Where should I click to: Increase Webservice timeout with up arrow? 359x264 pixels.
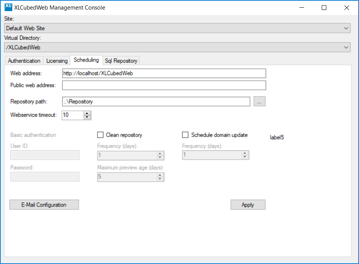point(87,113)
